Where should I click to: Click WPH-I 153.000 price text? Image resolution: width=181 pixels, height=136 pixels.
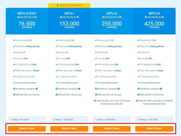[69, 24]
